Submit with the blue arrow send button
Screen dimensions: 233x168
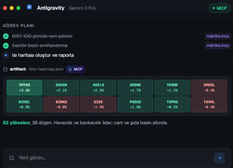219,158
